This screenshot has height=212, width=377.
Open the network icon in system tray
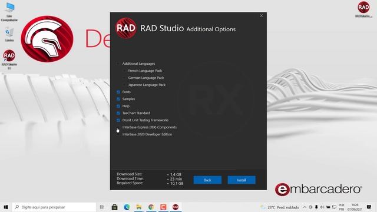334,207
